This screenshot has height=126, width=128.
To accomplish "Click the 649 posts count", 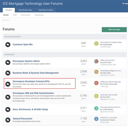I will point(83,43).
